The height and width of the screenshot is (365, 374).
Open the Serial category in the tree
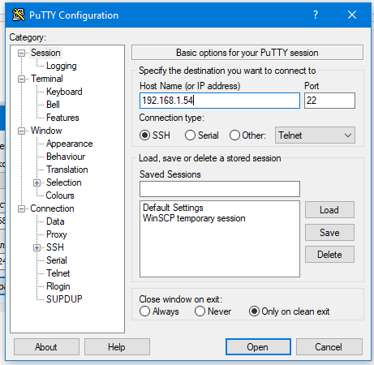point(57,260)
